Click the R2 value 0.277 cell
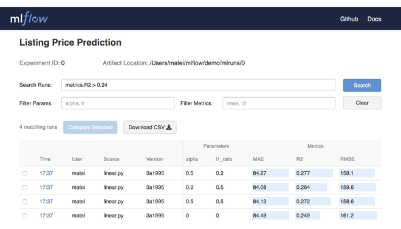This screenshot has height=229, width=401. (314, 173)
